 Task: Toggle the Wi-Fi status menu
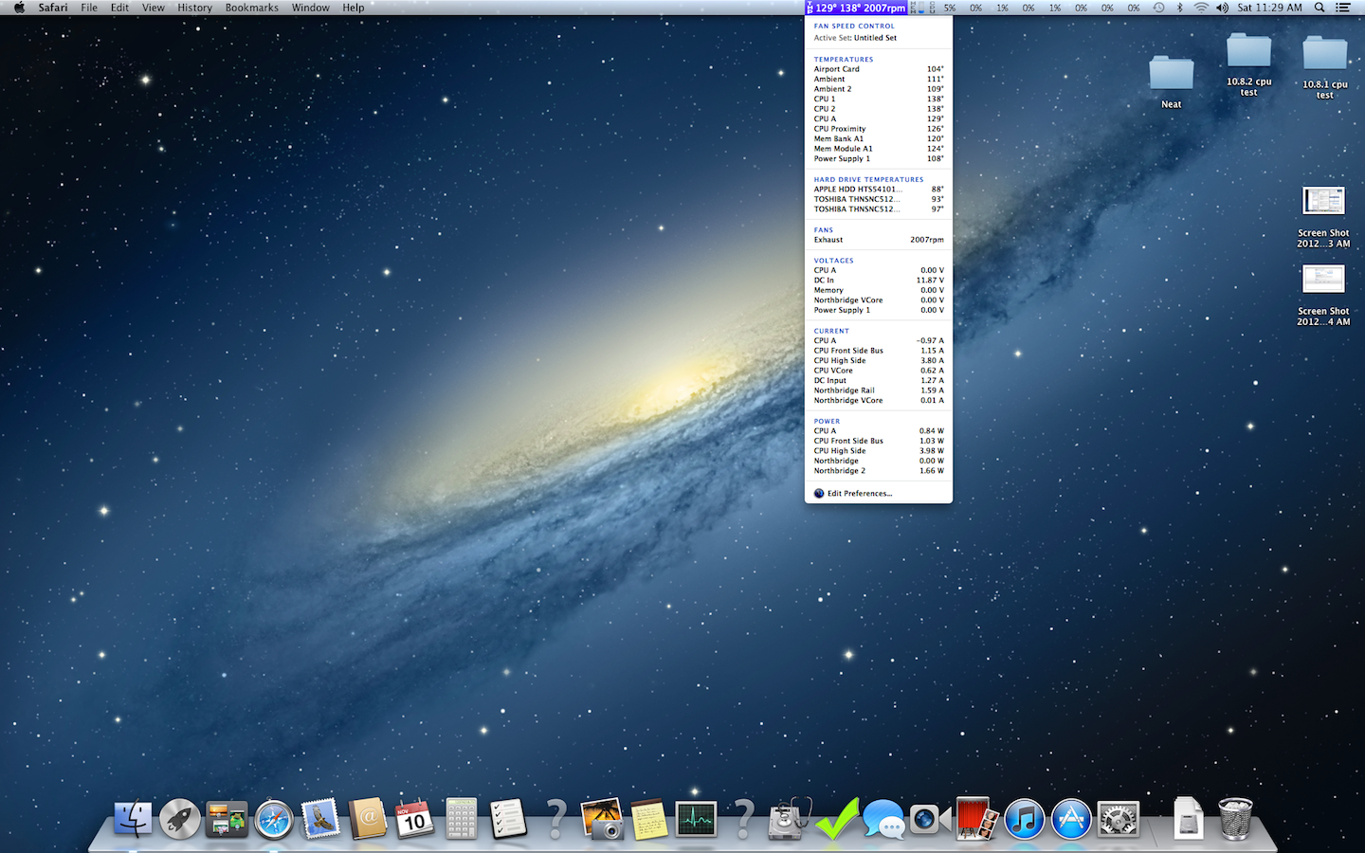pos(1201,8)
